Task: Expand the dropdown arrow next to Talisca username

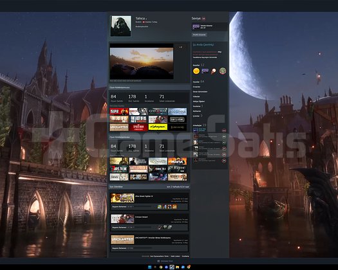Action: (x=146, y=19)
